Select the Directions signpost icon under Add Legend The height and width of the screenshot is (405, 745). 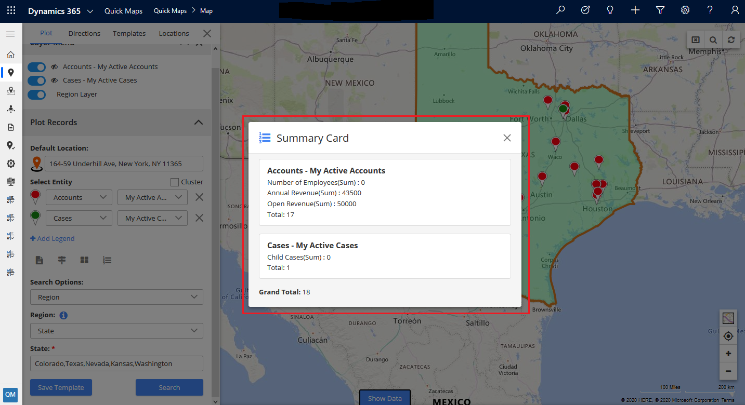(x=62, y=260)
